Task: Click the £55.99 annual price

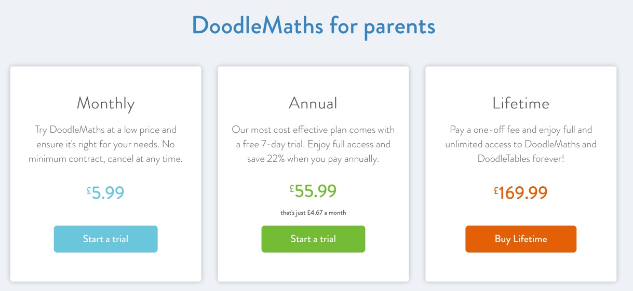Action: (313, 191)
